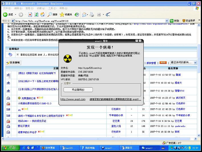This screenshot has width=202, height=152.
Task: Click the online statistics pie chart icon
Action: point(10,55)
